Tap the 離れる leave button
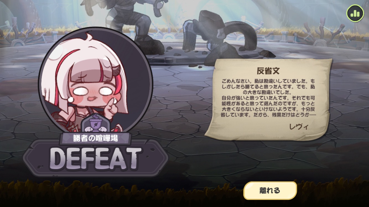369x207 pixels. point(270,190)
